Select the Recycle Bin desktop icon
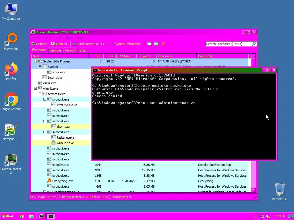 point(280,192)
